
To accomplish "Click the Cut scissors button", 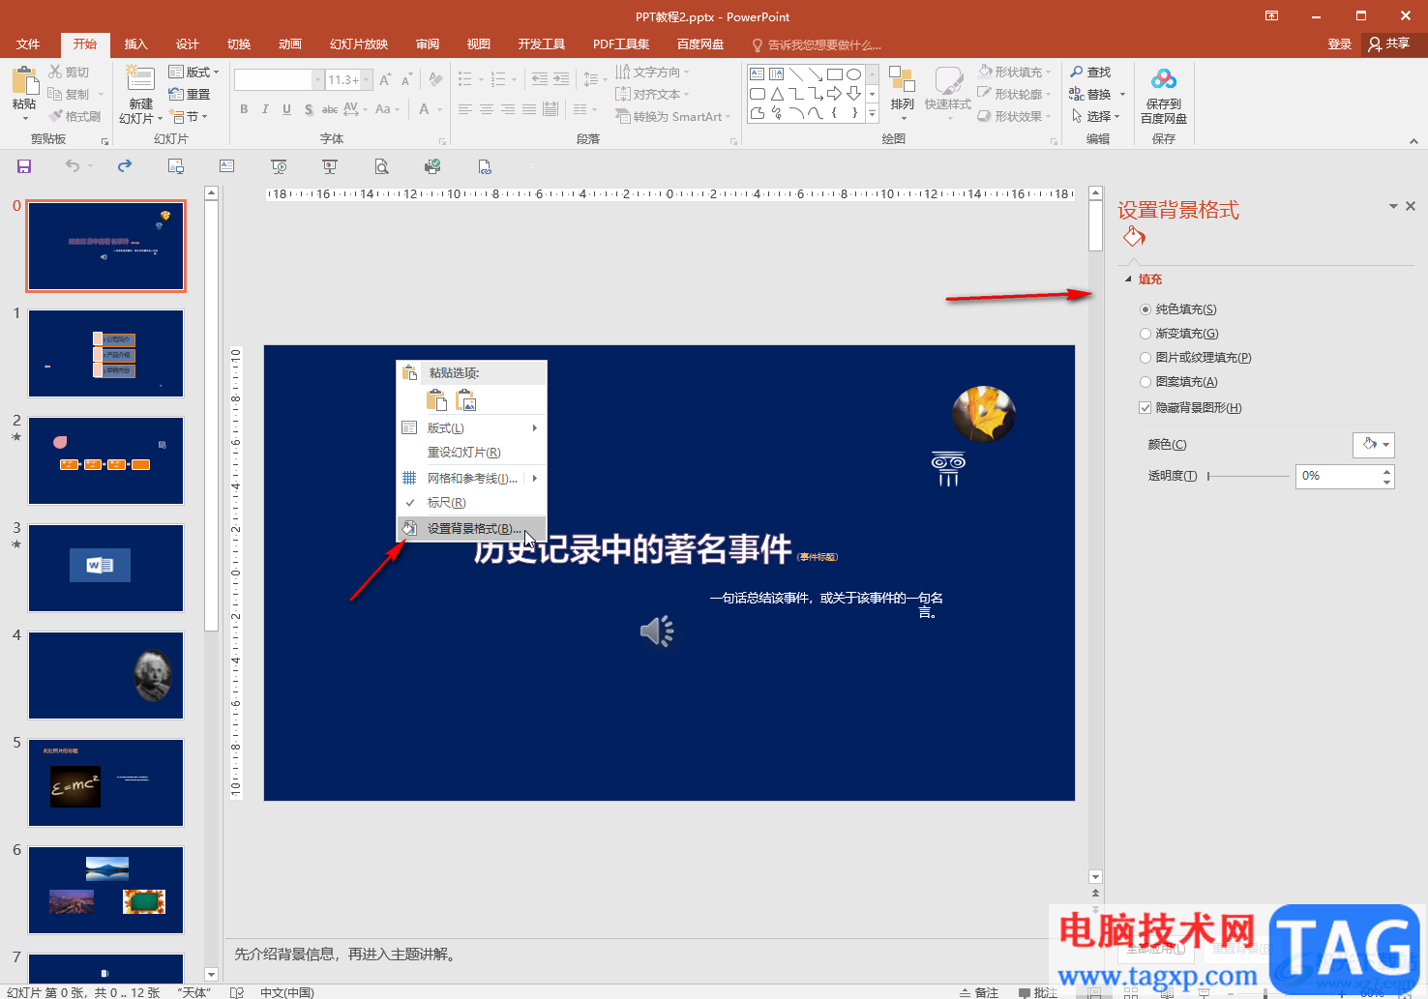I will click(69, 72).
